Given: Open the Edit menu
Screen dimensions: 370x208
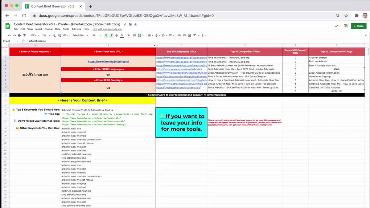Looking at the screenshot, I should [x=23, y=29].
